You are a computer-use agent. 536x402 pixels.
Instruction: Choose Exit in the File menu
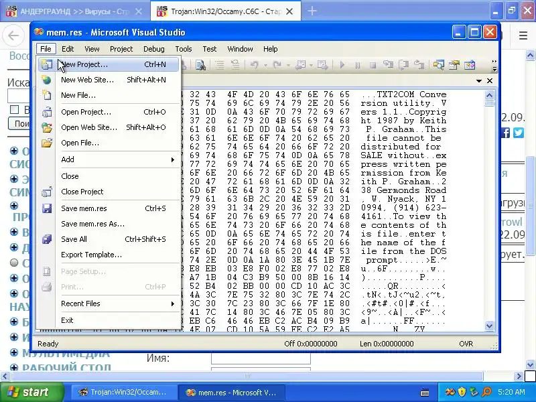[108, 320]
